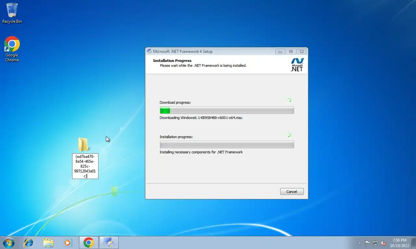Open the clock showing 7:58 PM
This screenshot has height=249, width=416.
399,243
